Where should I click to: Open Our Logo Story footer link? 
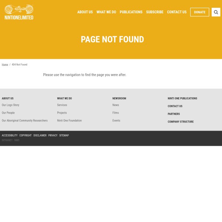point(10,105)
